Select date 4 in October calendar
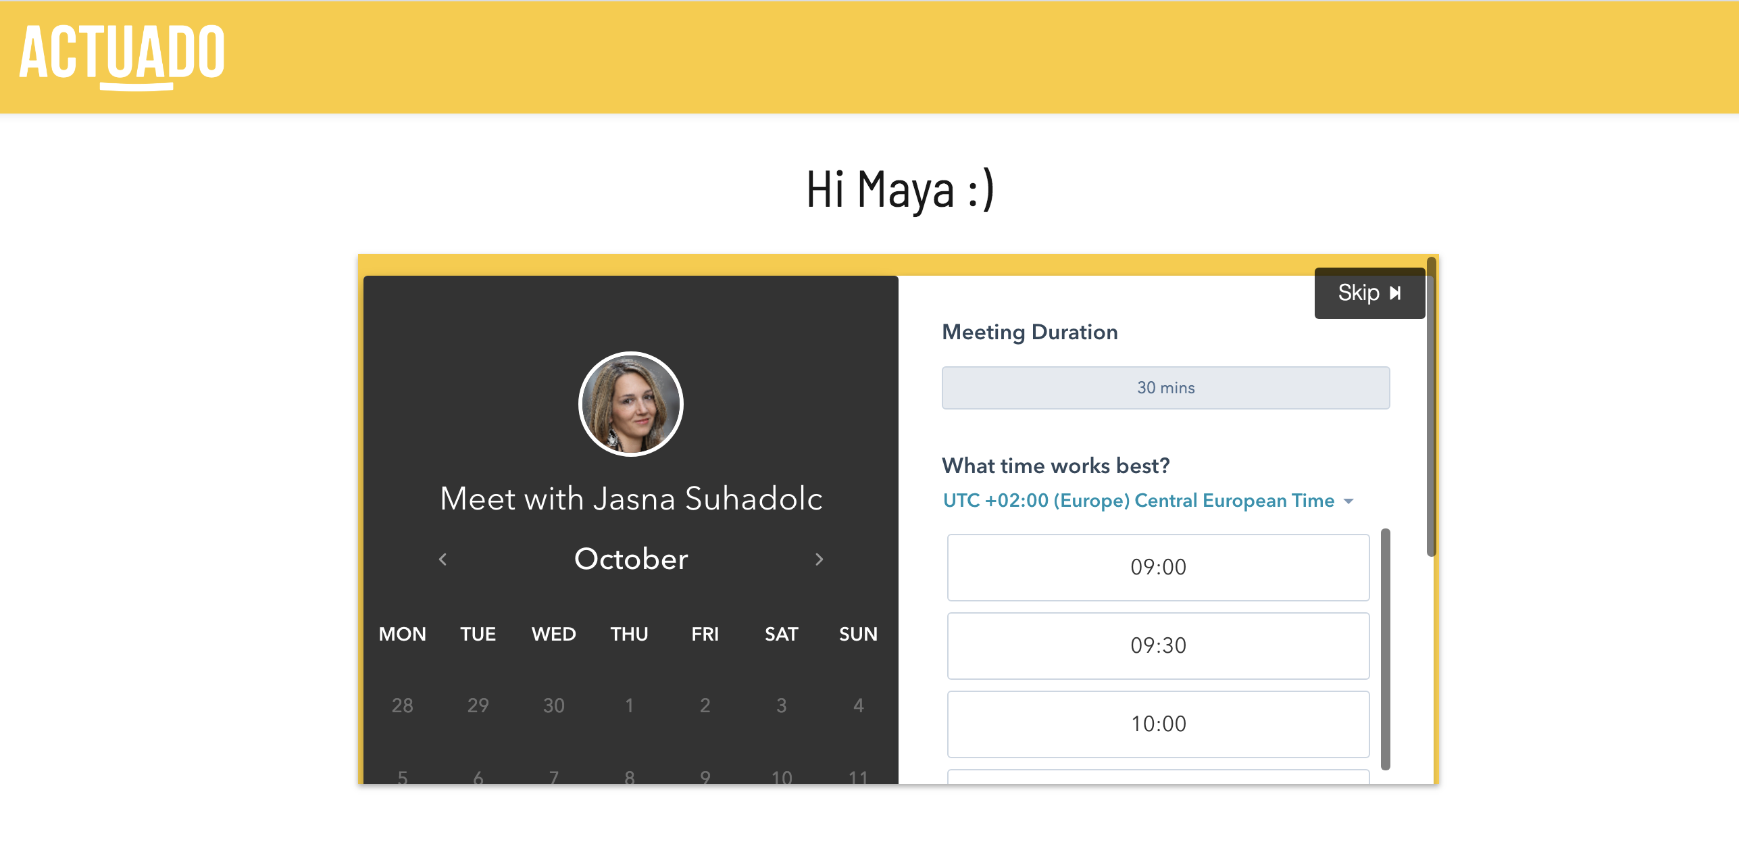Viewport: 1739px width, 842px height. (x=858, y=705)
